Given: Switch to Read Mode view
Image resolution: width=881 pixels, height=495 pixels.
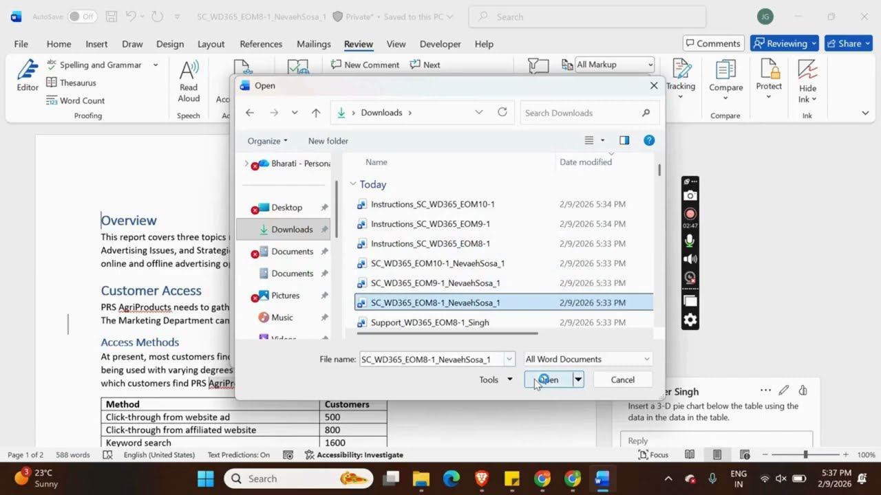Looking at the screenshot, I should pyautogui.click(x=690, y=454).
